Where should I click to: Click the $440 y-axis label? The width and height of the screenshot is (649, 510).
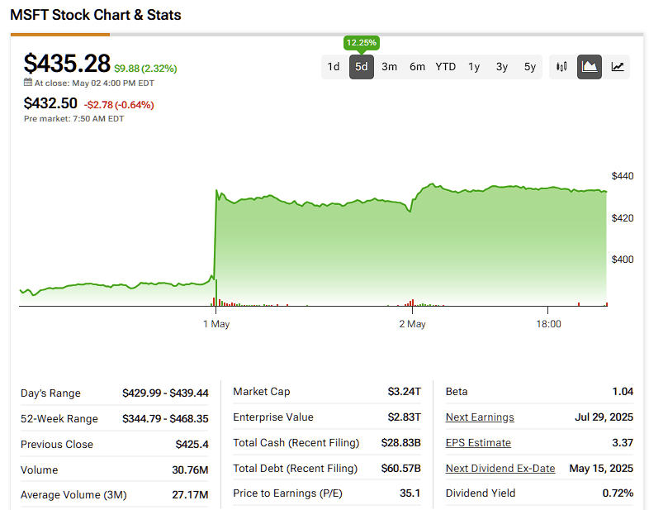coord(623,176)
